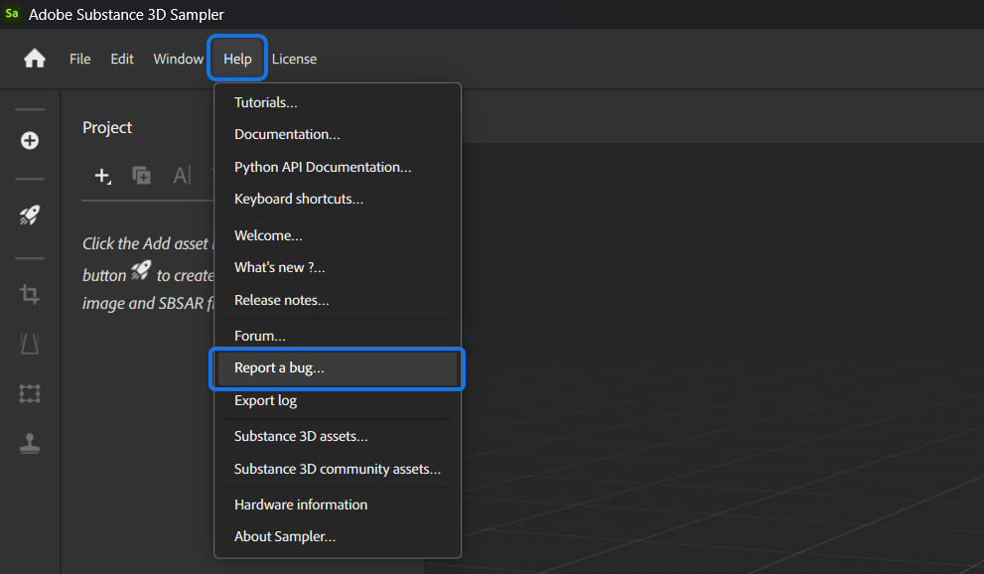Open the Edit menu
This screenshot has width=984, height=574.
coord(122,59)
